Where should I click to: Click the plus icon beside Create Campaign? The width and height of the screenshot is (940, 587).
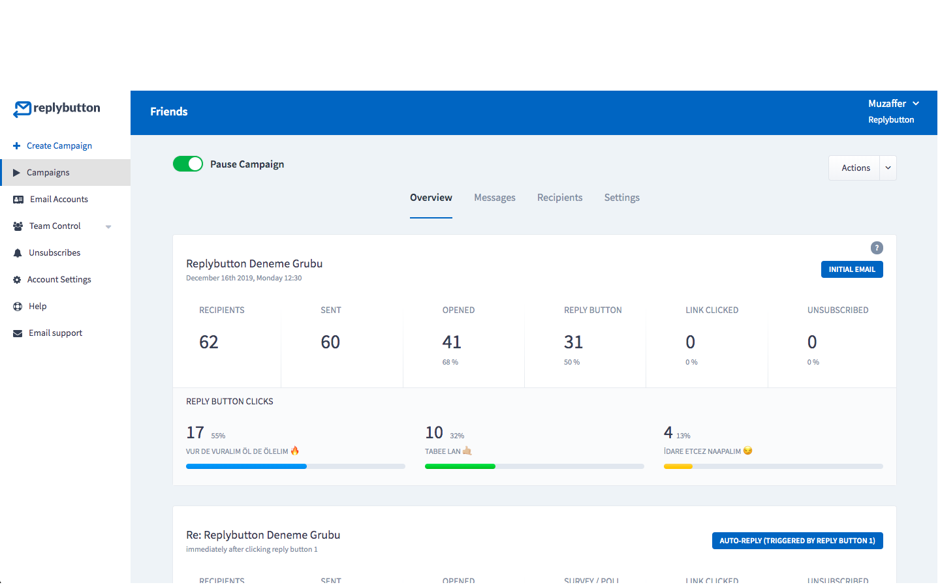[x=17, y=146]
